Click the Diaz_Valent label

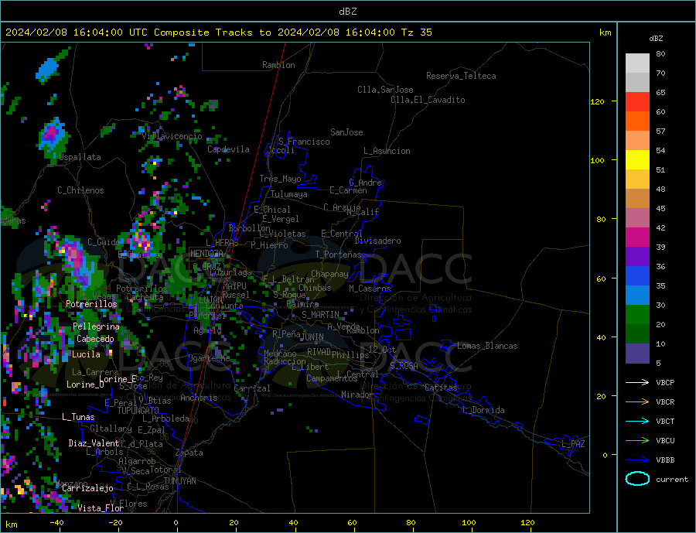pyautogui.click(x=94, y=443)
